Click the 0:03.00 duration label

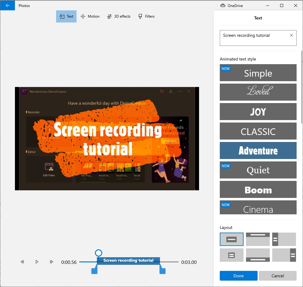189,262
